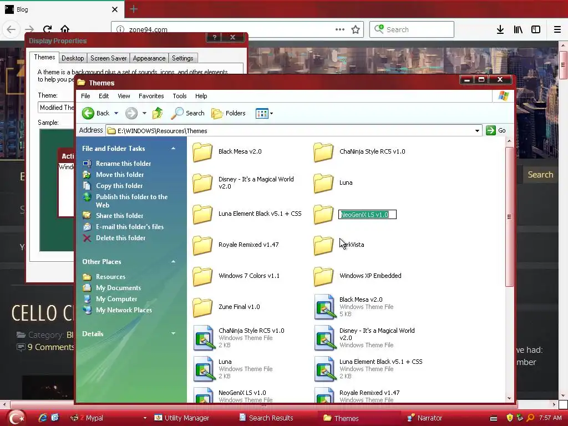The width and height of the screenshot is (568, 426).
Task: Click the browser Search box
Action: (412, 29)
